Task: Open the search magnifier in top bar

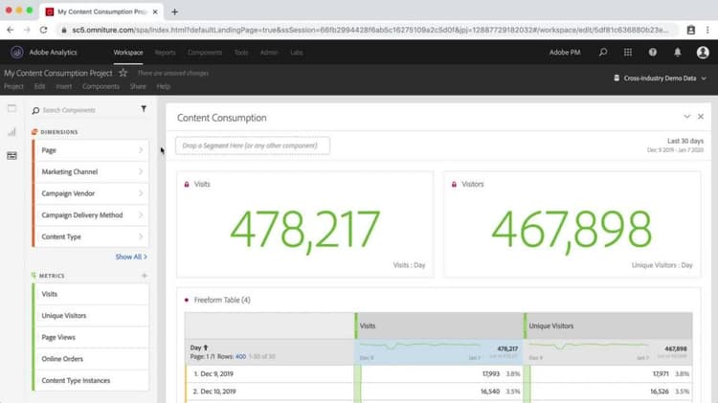Action: pos(603,53)
